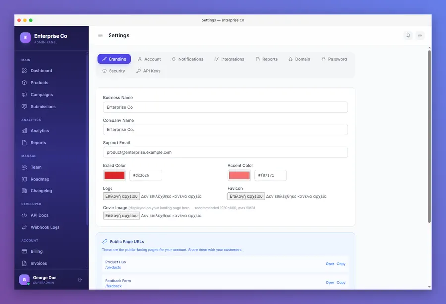Viewport: 446px width, 304px height.
Task: Click the logout icon beside George Doe
Action: click(80, 280)
